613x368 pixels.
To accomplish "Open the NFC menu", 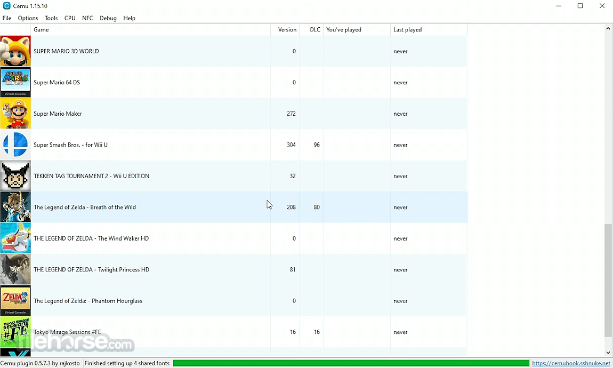I will coord(87,18).
